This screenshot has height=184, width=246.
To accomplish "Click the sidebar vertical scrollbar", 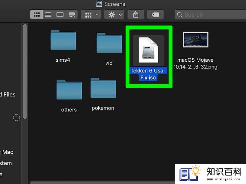I will point(25,71).
